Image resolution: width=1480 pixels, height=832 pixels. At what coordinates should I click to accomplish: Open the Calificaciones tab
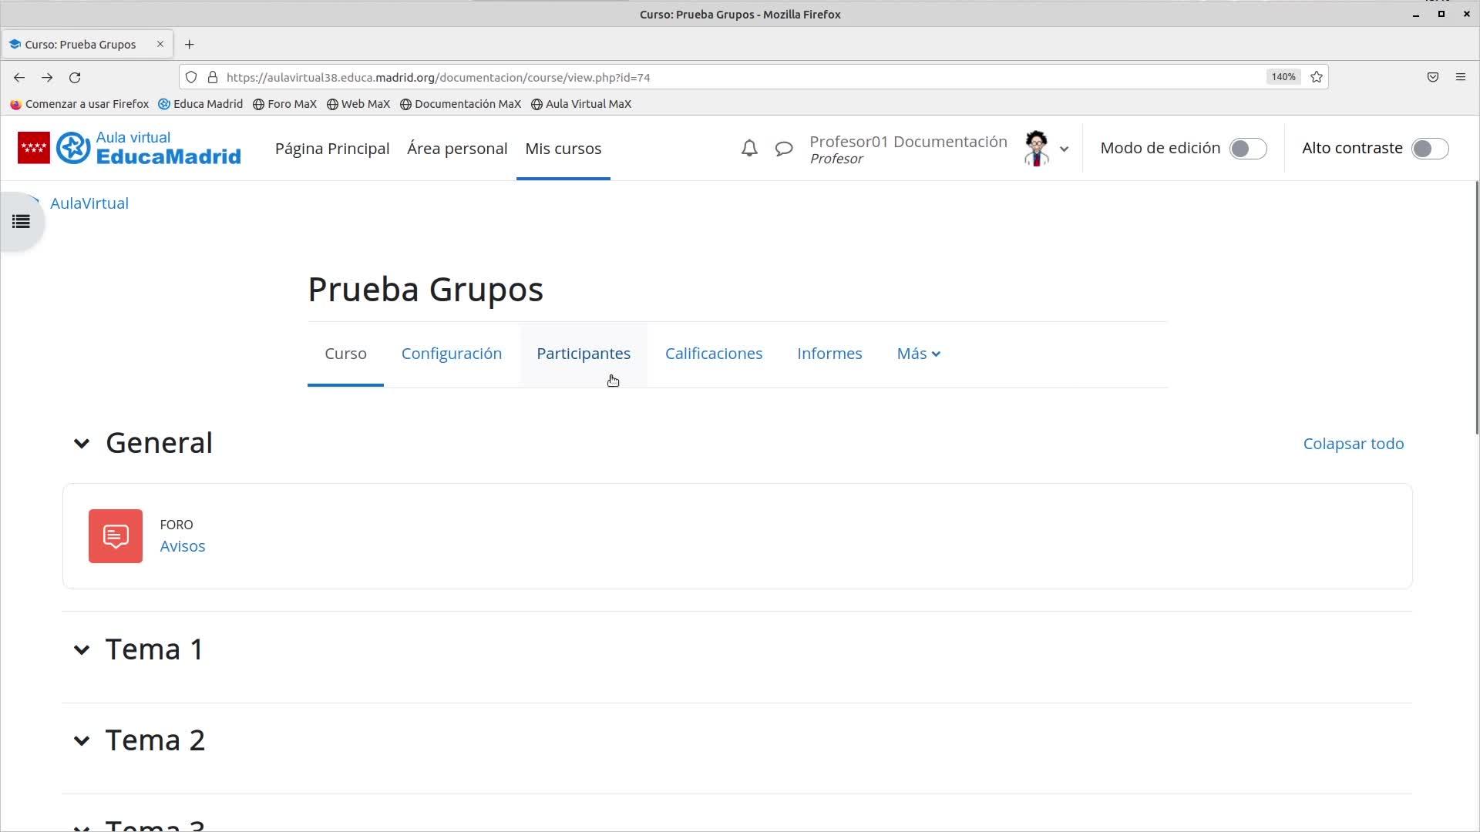pyautogui.click(x=713, y=354)
